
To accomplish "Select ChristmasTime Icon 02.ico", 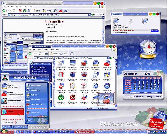I will coord(73,65).
